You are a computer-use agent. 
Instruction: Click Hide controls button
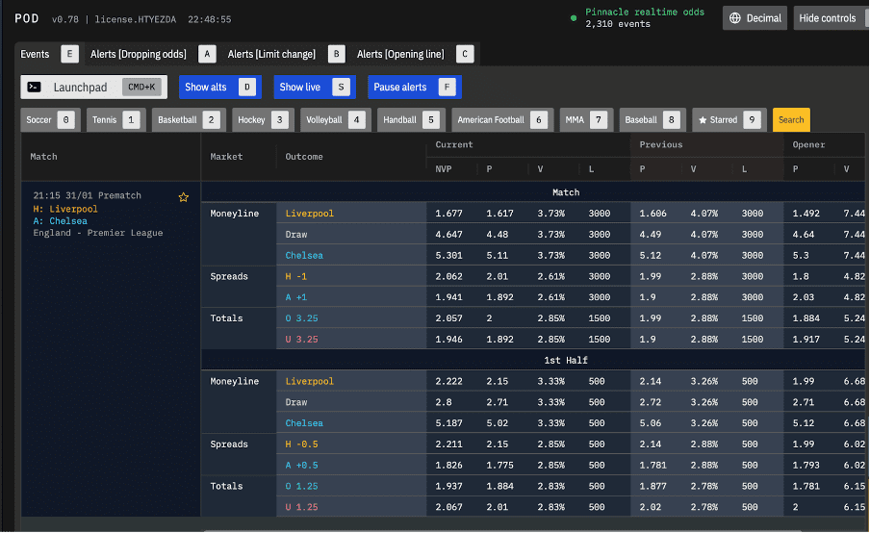click(x=830, y=18)
